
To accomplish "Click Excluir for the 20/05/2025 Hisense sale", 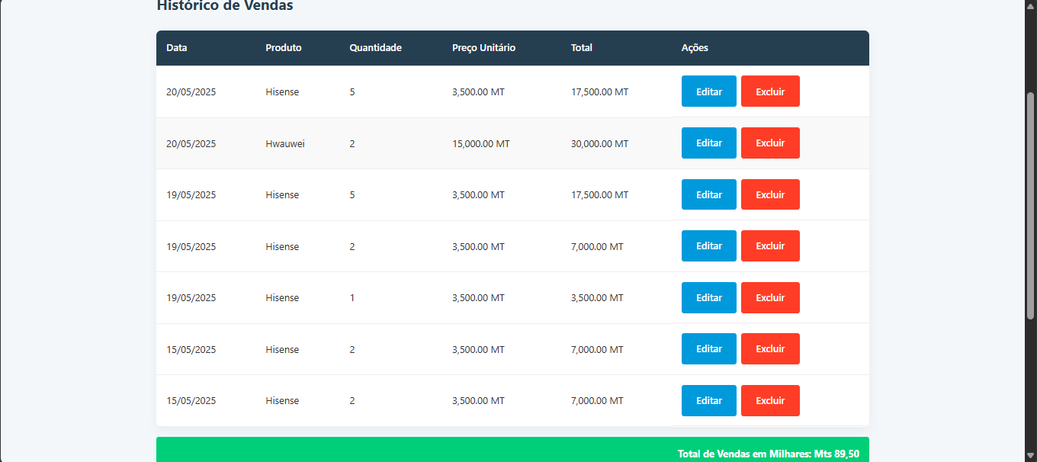I will click(x=770, y=91).
